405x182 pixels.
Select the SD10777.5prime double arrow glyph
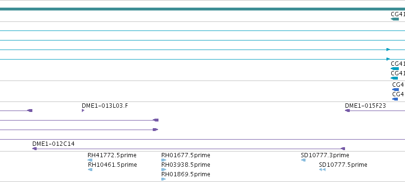coord(322,170)
